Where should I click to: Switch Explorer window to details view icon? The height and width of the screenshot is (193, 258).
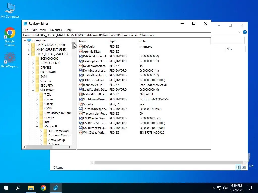click(x=238, y=167)
